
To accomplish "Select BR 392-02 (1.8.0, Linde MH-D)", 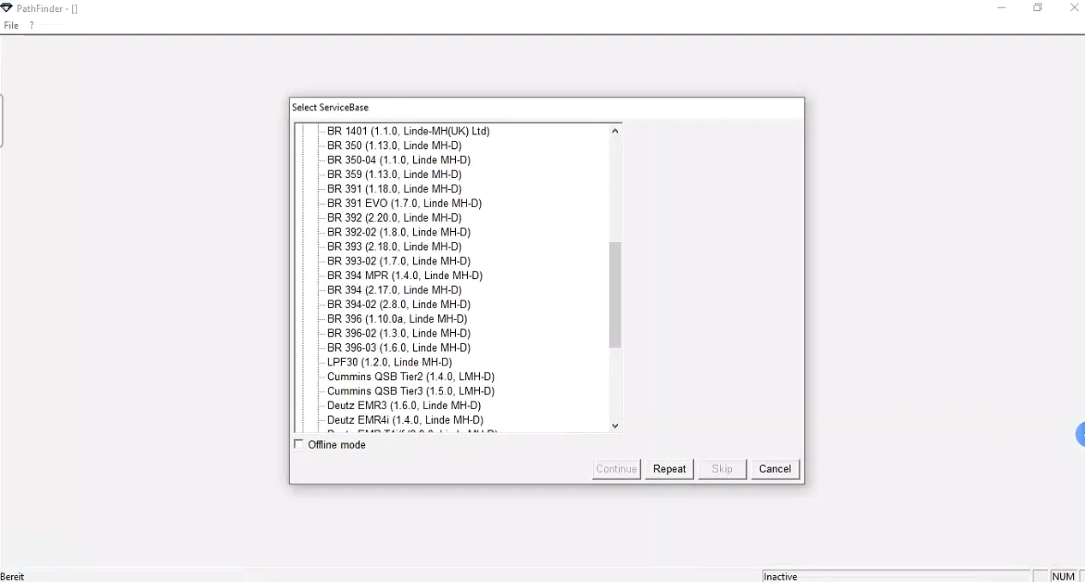I will click(x=399, y=233).
